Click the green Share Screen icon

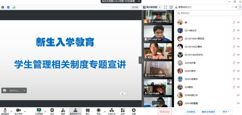click(x=39, y=110)
